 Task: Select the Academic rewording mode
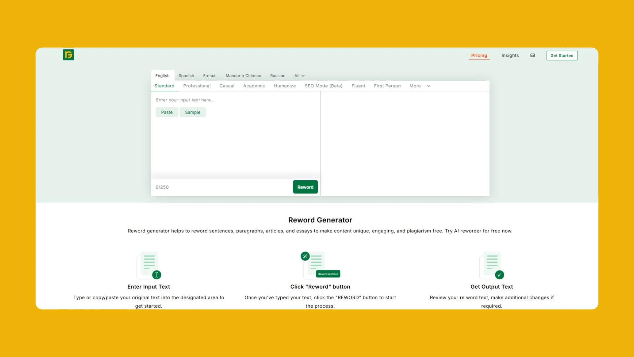click(254, 86)
